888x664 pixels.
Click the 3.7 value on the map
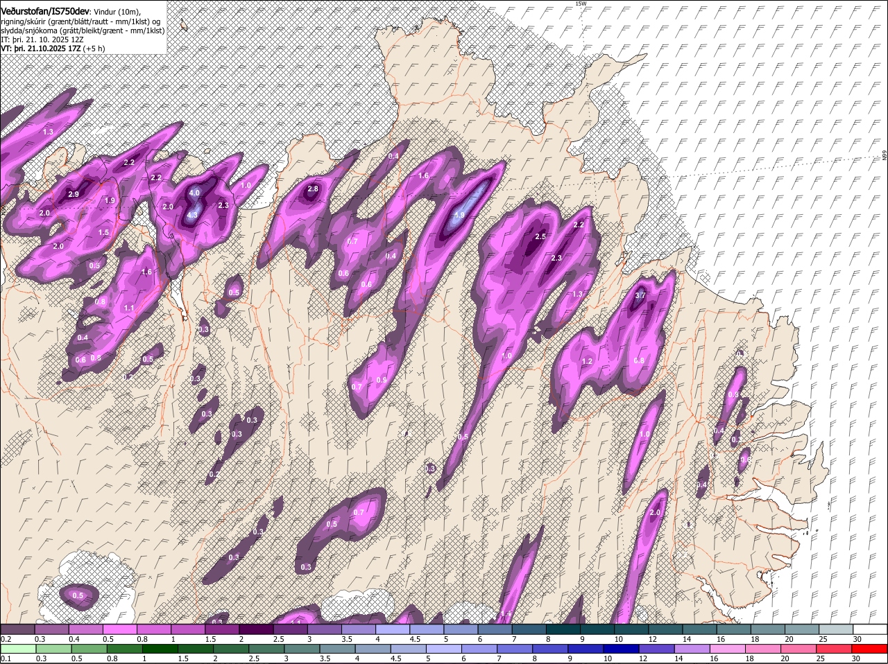point(640,295)
